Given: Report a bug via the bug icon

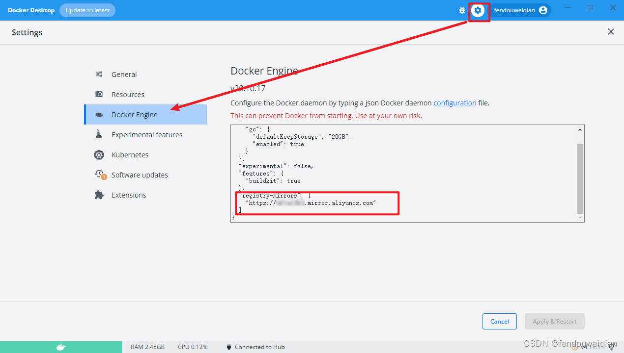Looking at the screenshot, I should click(x=461, y=10).
